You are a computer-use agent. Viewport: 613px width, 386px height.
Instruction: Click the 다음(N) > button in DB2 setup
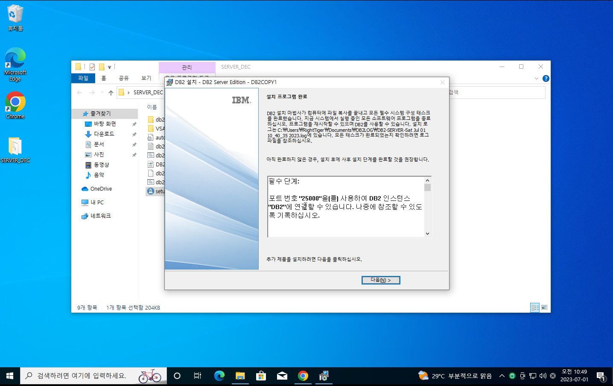(x=381, y=280)
